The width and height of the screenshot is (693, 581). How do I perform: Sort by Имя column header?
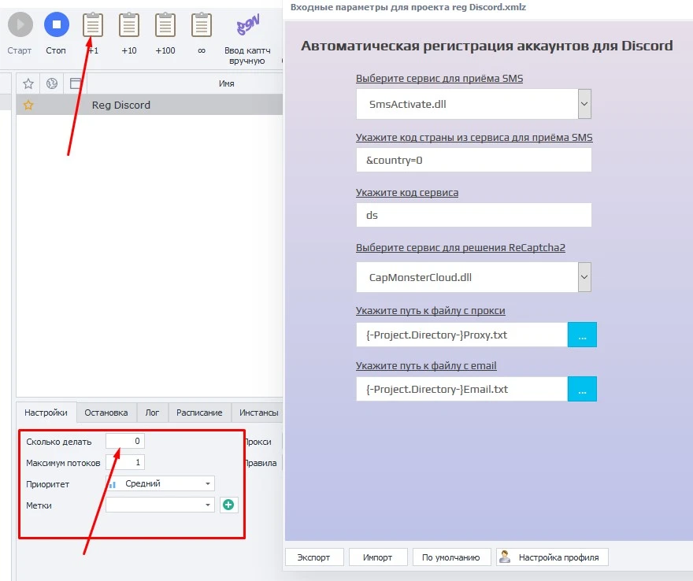point(226,83)
